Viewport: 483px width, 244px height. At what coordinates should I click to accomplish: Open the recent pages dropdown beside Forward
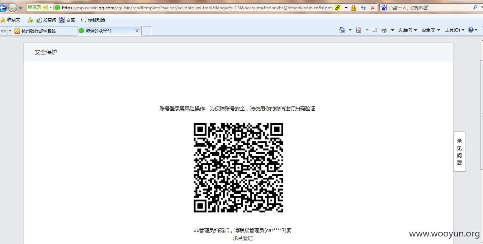20,8
